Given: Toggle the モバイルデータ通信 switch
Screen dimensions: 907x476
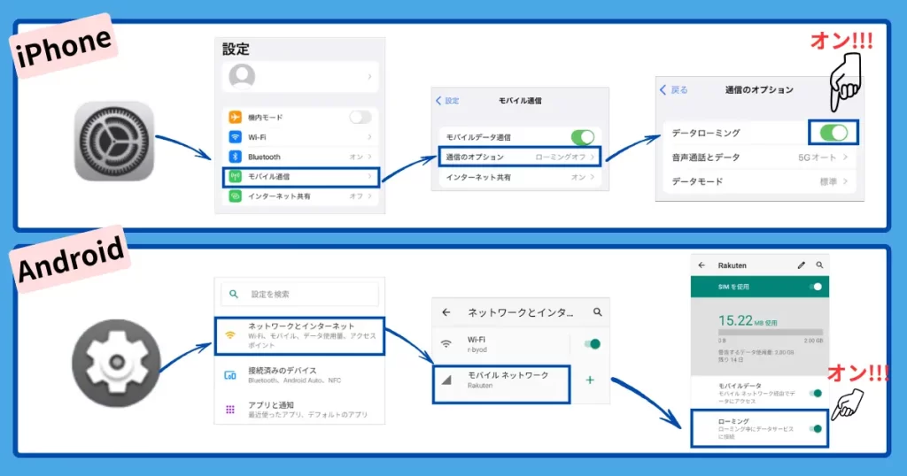Looking at the screenshot, I should click(582, 137).
